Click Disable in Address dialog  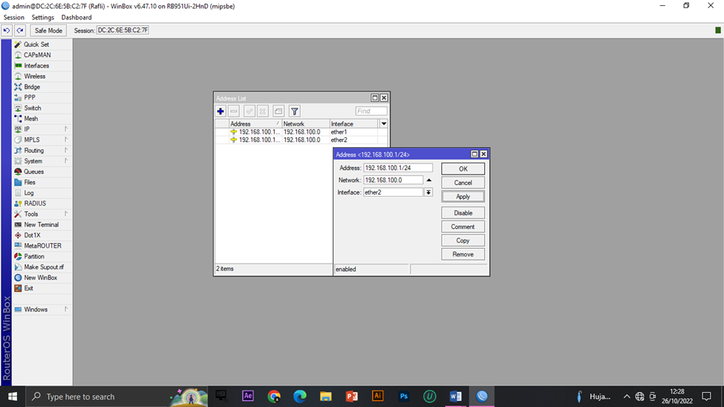(x=463, y=213)
